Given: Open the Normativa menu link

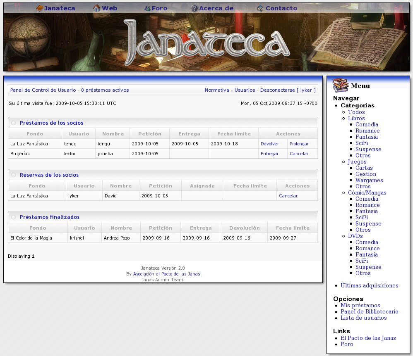Looking at the screenshot, I should coord(217,90).
